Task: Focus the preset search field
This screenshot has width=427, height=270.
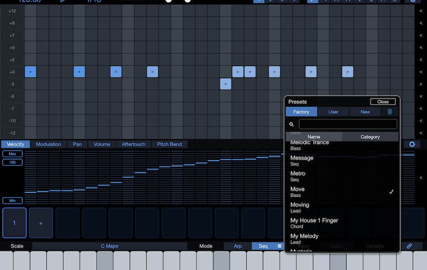Action: [x=348, y=124]
